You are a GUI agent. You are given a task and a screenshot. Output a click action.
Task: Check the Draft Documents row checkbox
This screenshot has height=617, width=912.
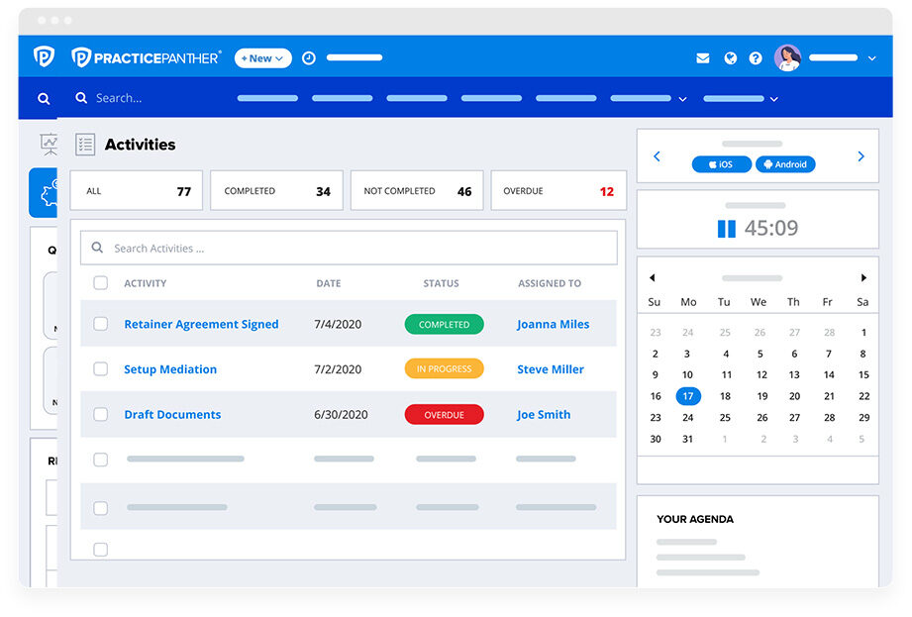(101, 414)
